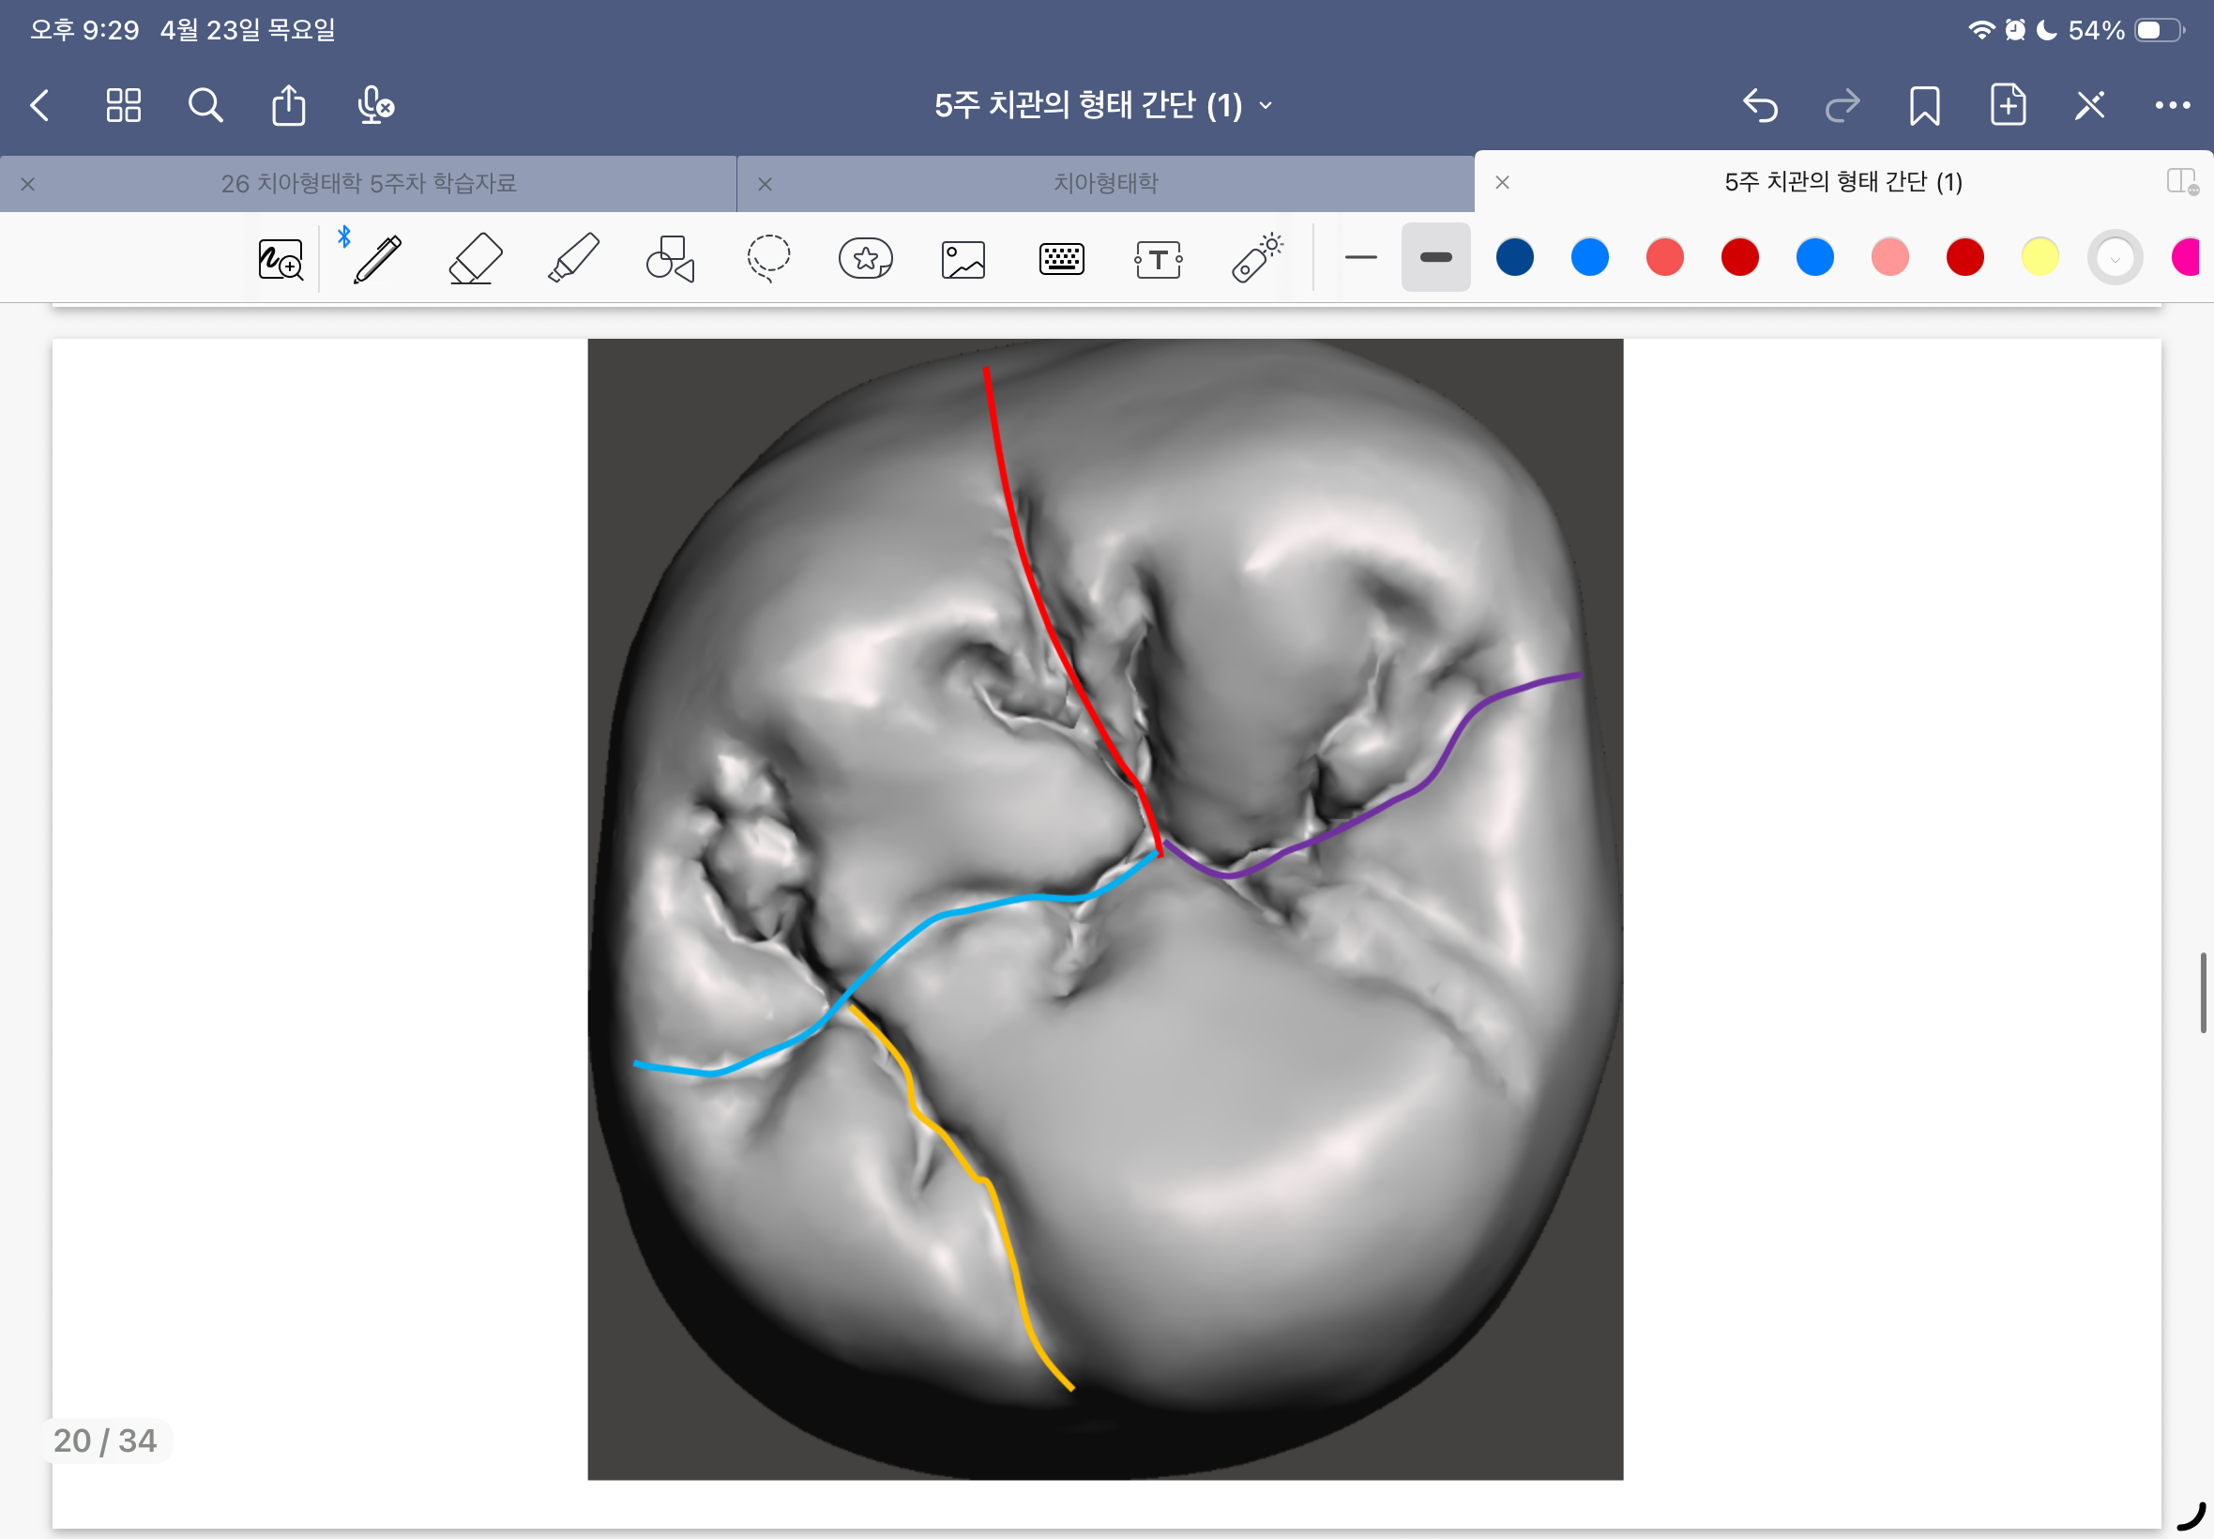Switch to 26 치아형태학 5주차 학습자료 tab

click(x=368, y=183)
